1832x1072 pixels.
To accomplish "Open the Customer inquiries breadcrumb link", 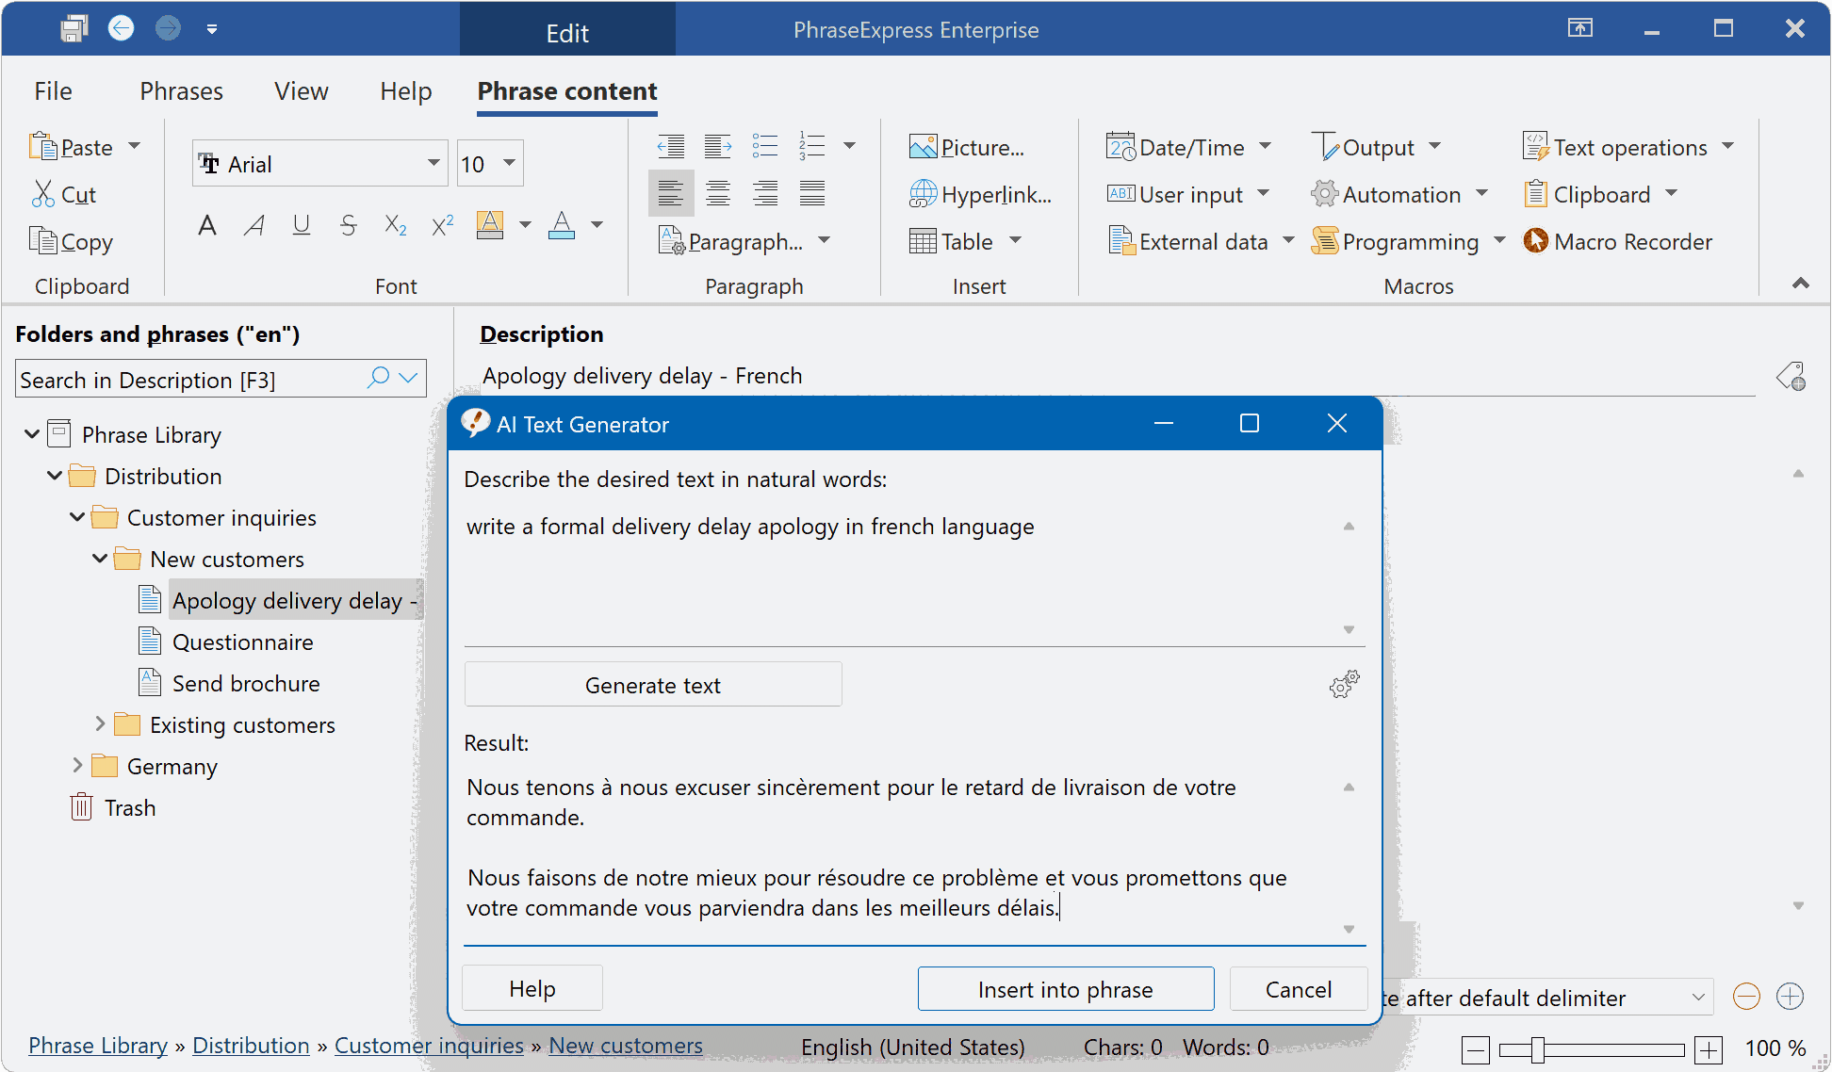I will point(429,1046).
